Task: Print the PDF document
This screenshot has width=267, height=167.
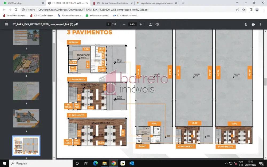Action: click(x=253, y=24)
